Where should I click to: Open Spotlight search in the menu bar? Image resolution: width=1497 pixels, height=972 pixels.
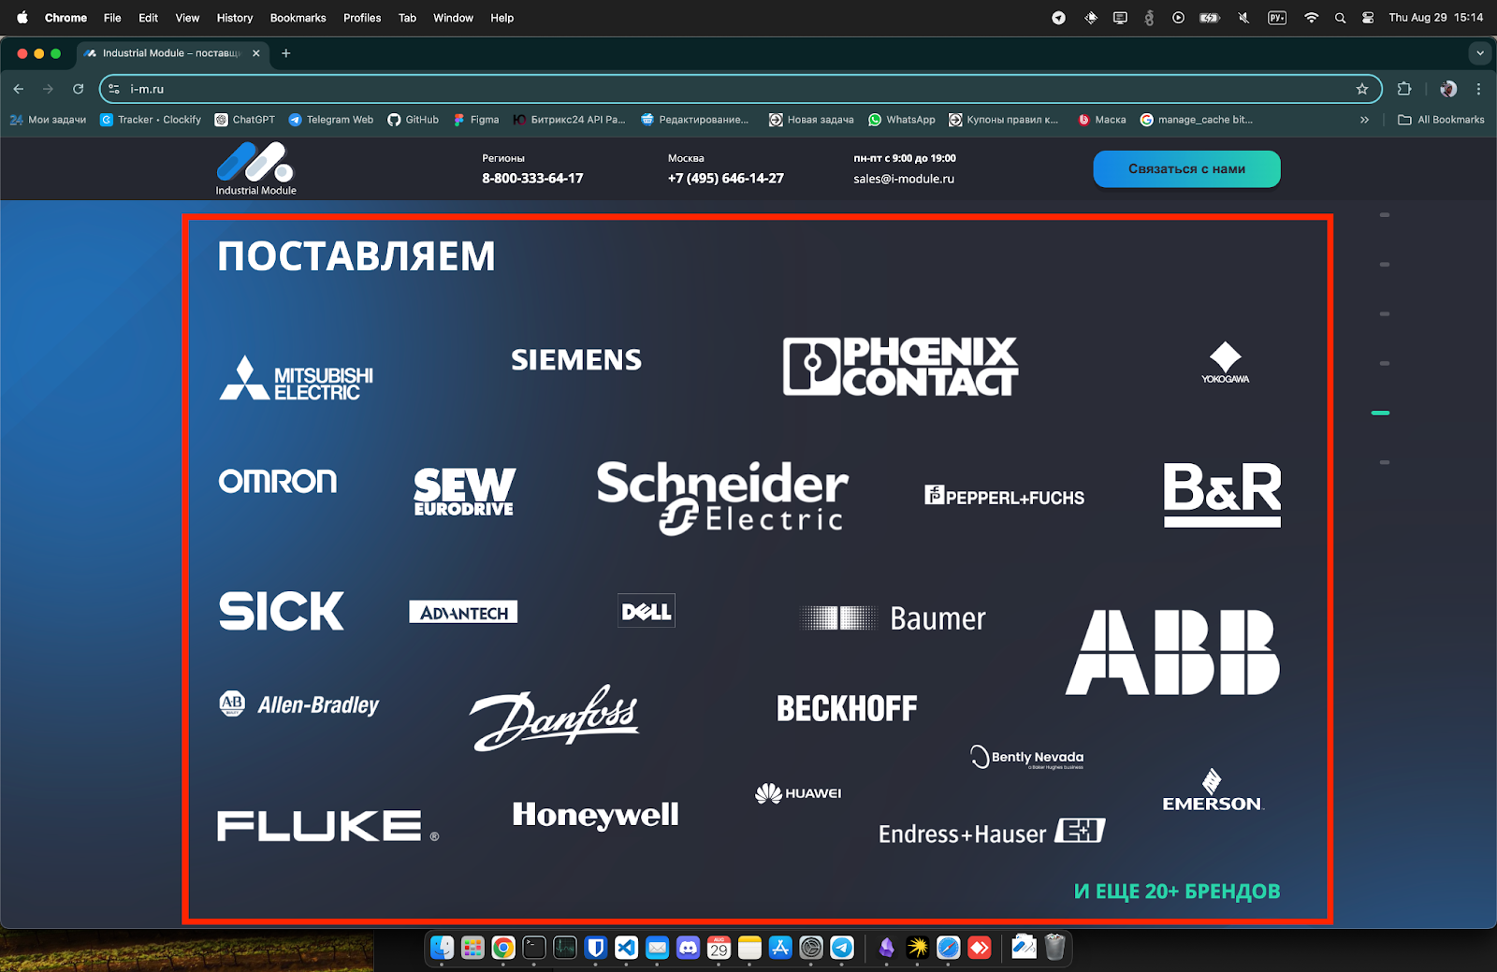click(x=1340, y=18)
